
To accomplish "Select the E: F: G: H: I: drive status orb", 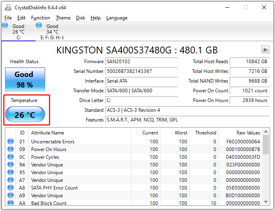I will (39, 25).
